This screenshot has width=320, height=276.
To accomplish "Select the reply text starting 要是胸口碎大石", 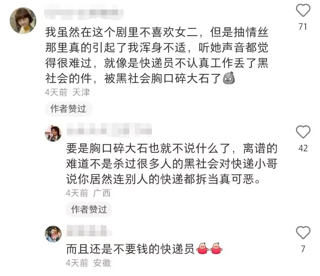I will (x=172, y=164).
